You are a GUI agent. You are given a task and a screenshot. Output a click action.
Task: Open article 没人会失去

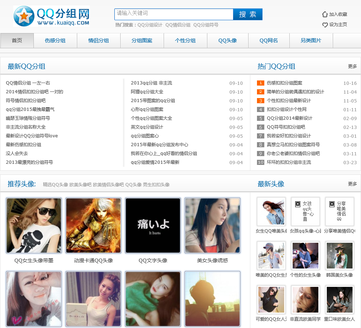coord(17,154)
